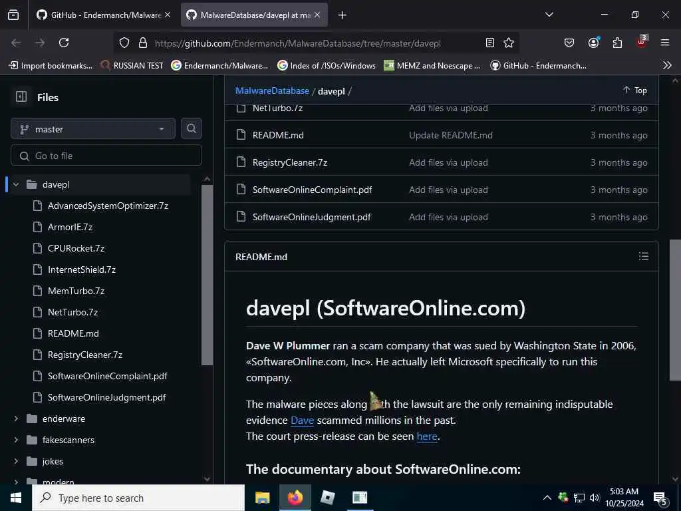This screenshot has width=681, height=511.
Task: Open a new browser tab
Action: [x=342, y=15]
